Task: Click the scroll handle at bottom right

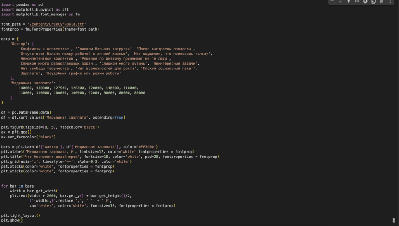Action: (393, 220)
